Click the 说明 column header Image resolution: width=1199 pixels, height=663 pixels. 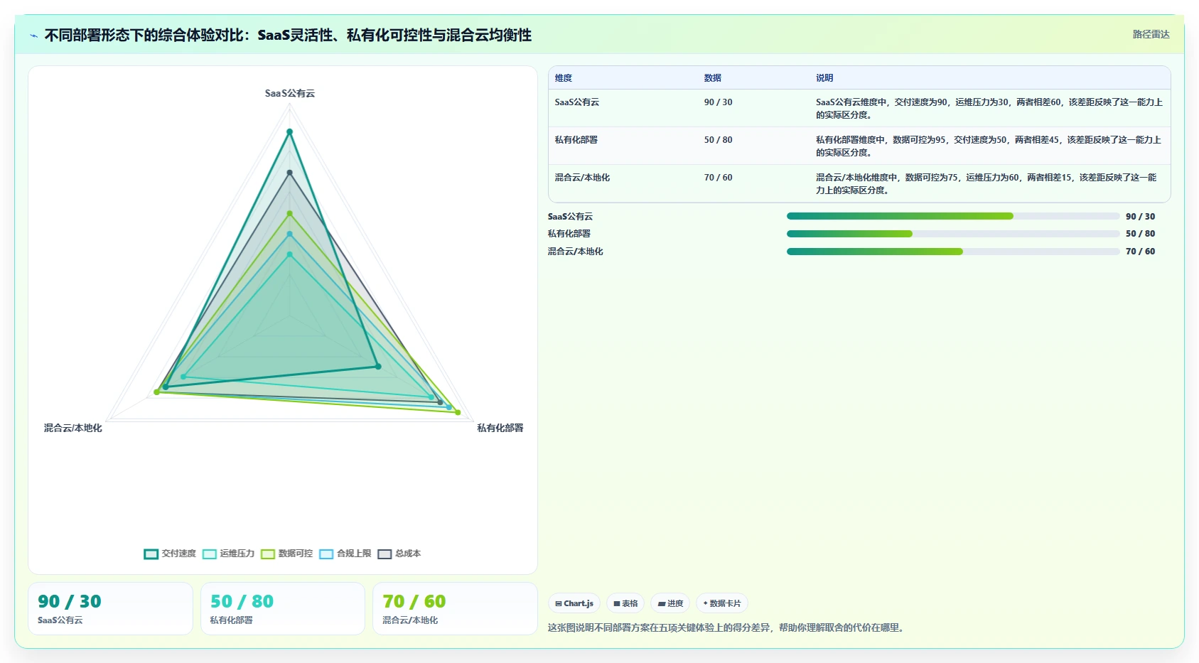coord(824,78)
